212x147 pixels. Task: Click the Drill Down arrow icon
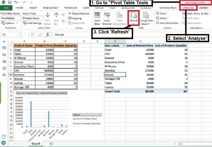click(x=48, y=15)
